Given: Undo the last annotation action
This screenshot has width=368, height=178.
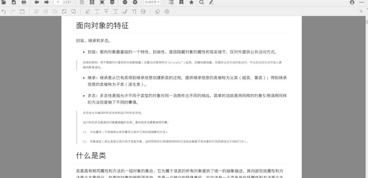Looking at the screenshot, I should click(3, 12).
